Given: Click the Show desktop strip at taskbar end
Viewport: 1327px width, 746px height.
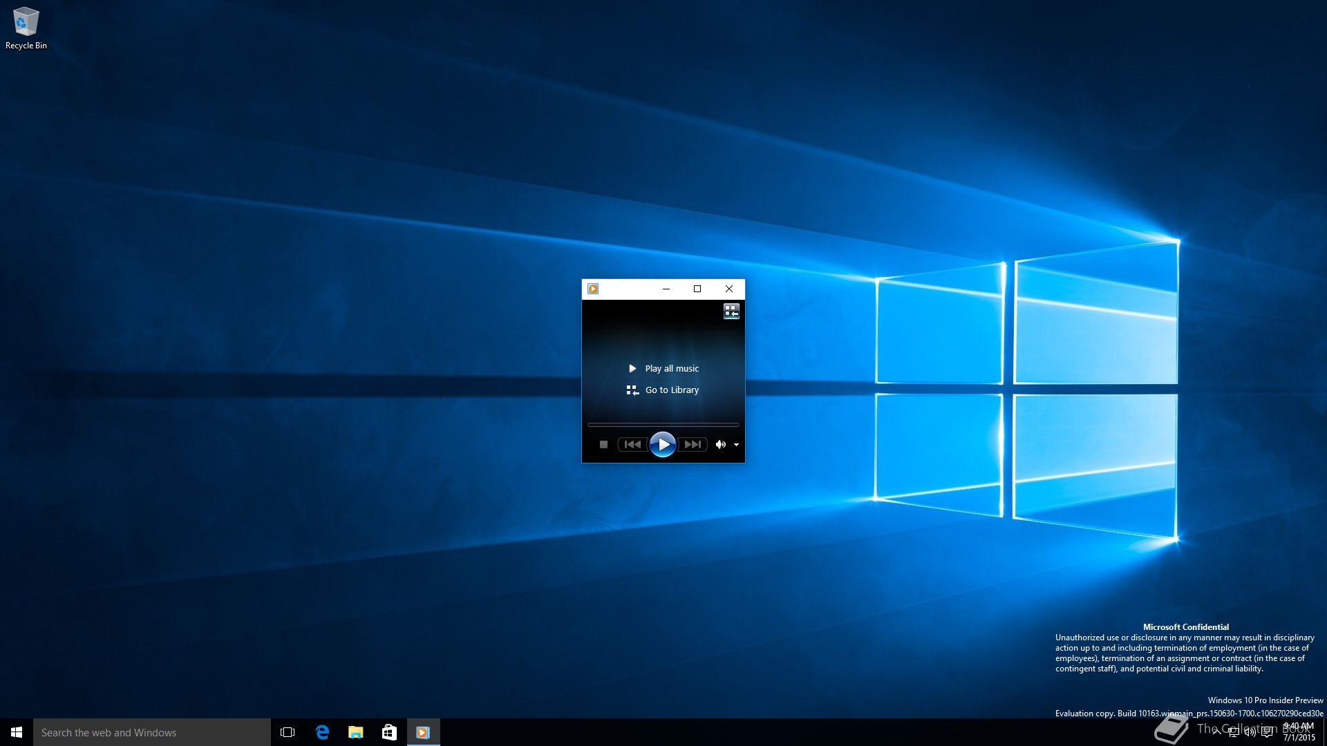Looking at the screenshot, I should [x=1324, y=732].
